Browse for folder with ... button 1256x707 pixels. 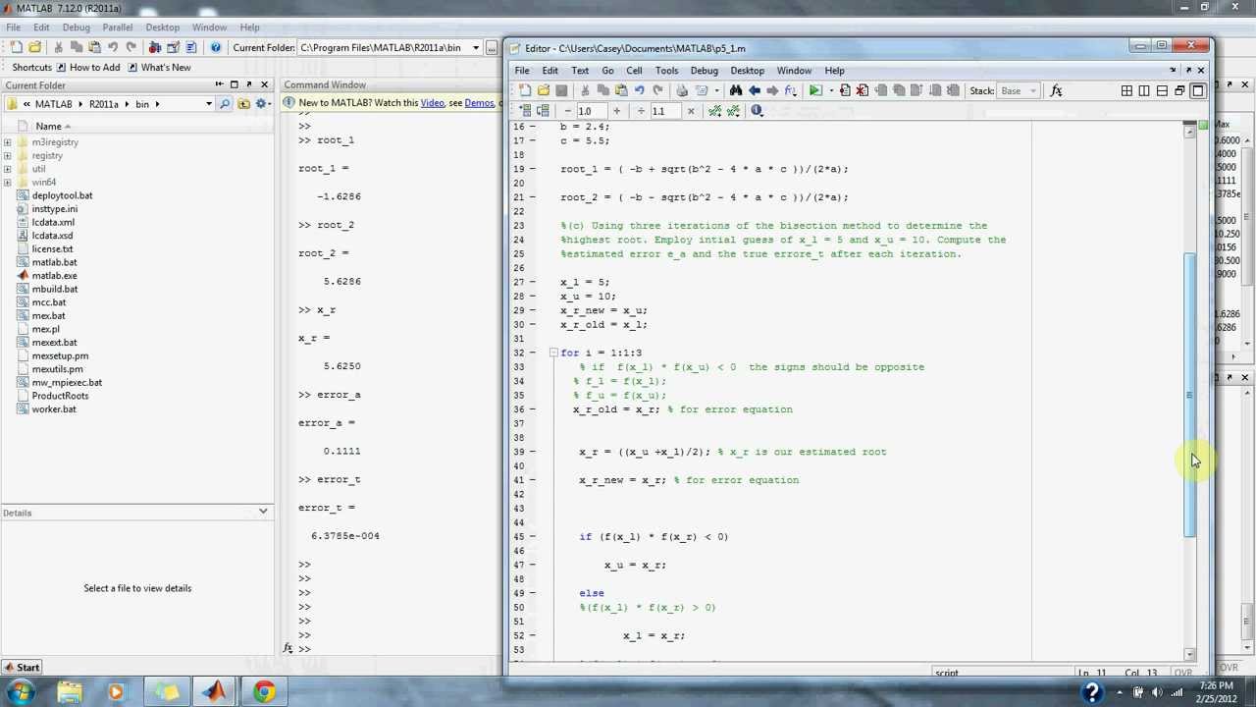(x=492, y=47)
